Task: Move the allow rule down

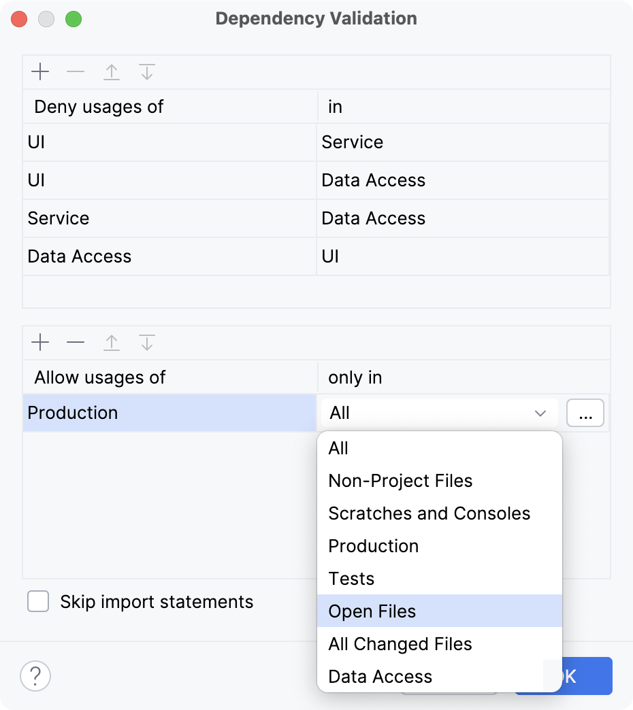Action: pos(146,342)
